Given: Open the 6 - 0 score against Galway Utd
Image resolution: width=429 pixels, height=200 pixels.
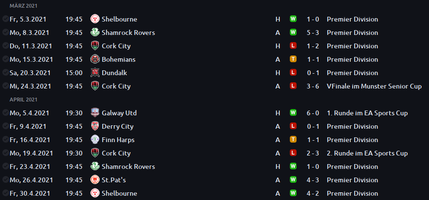Looking at the screenshot, I should [313, 113].
